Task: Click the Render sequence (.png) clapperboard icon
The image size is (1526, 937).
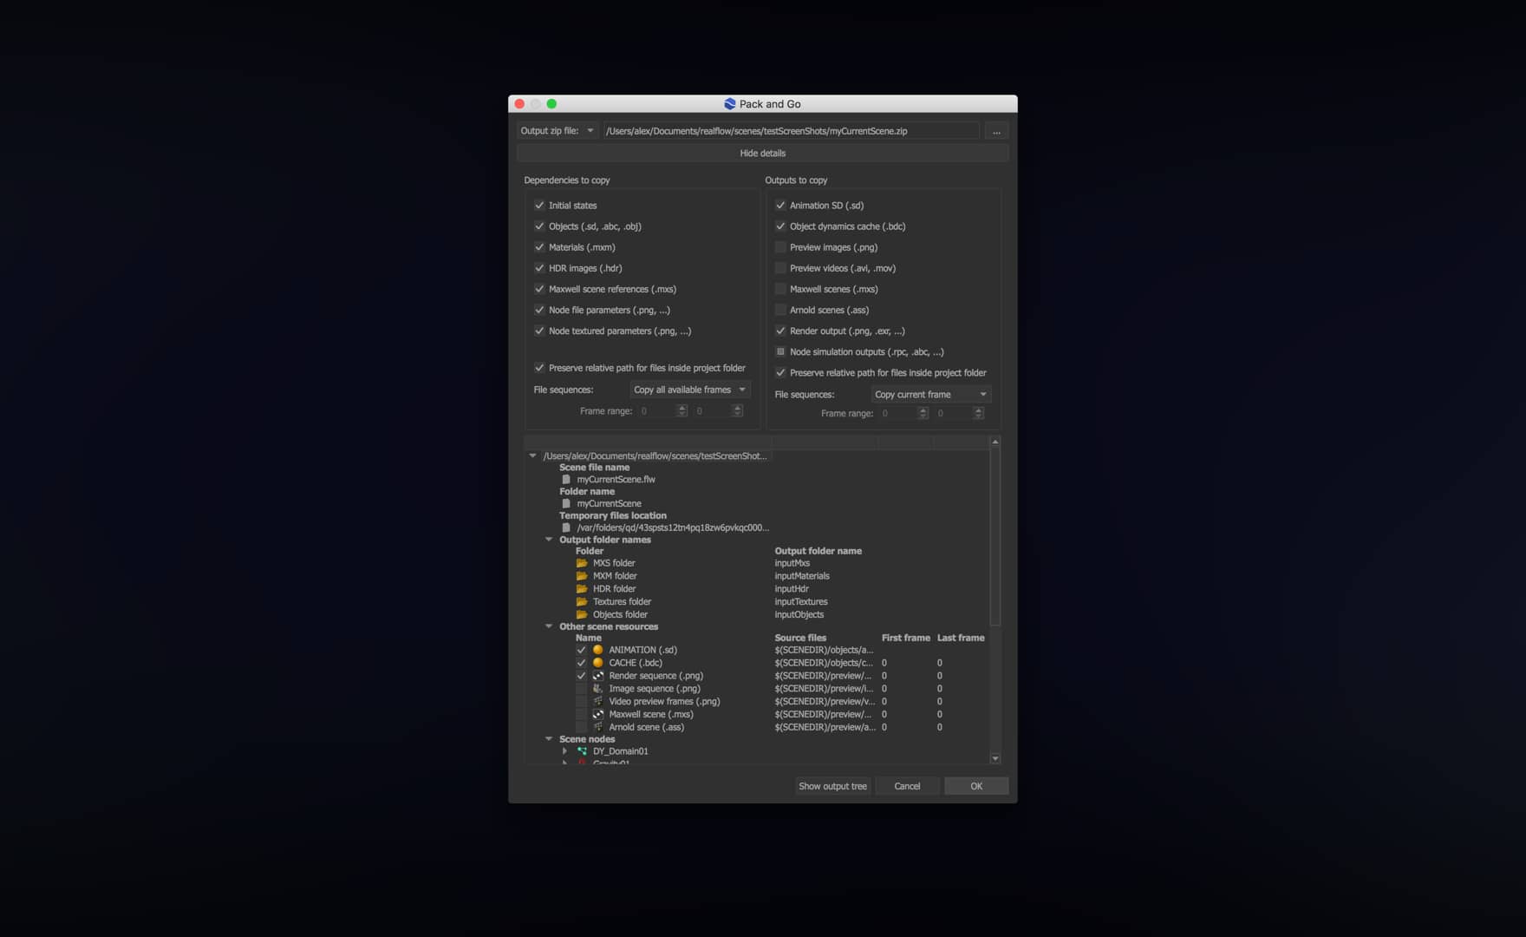Action: [599, 675]
